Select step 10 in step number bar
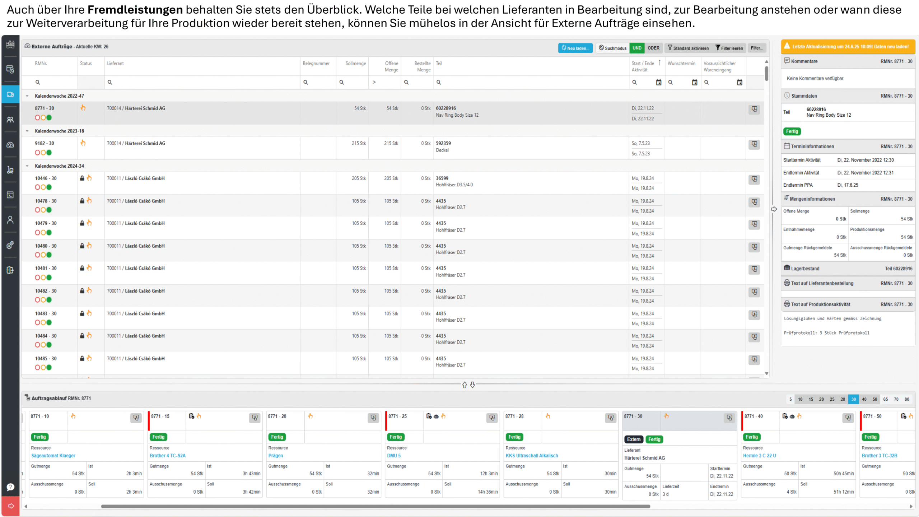 pyautogui.click(x=800, y=399)
